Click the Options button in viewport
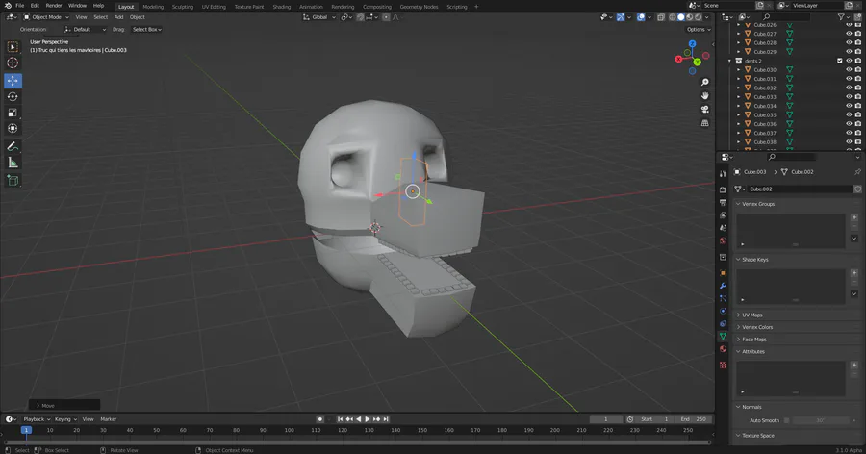 tap(697, 30)
